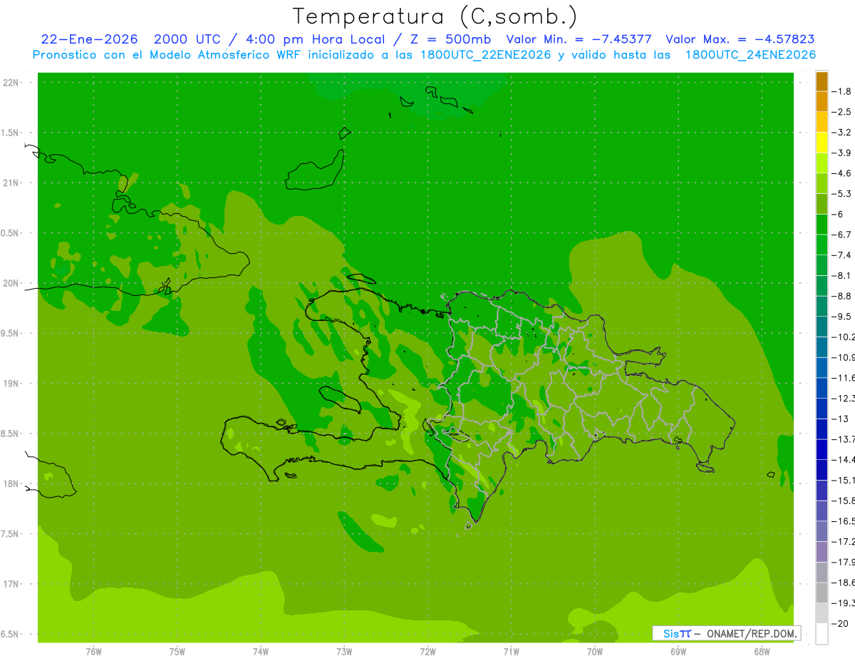Viewport: 855px width, 661px height.
Task: Click the '-6.7' color scale label
Action: [842, 235]
